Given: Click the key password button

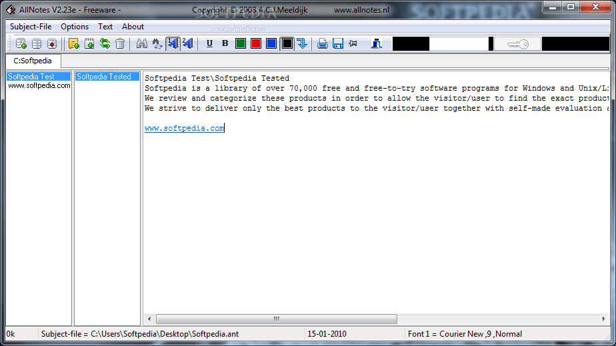Looking at the screenshot, I should [x=517, y=44].
